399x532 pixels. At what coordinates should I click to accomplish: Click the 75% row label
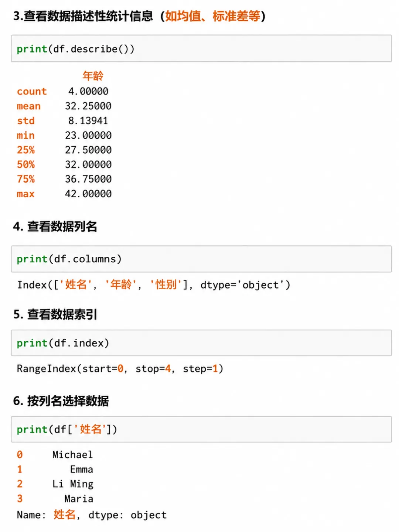26,179
